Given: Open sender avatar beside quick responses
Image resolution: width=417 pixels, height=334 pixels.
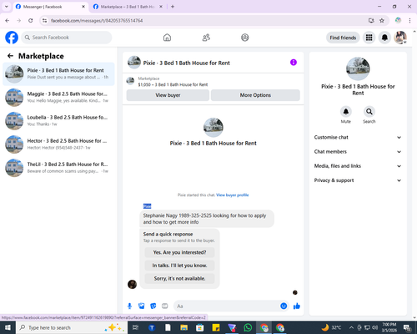Looking at the screenshot, I should (132, 284).
